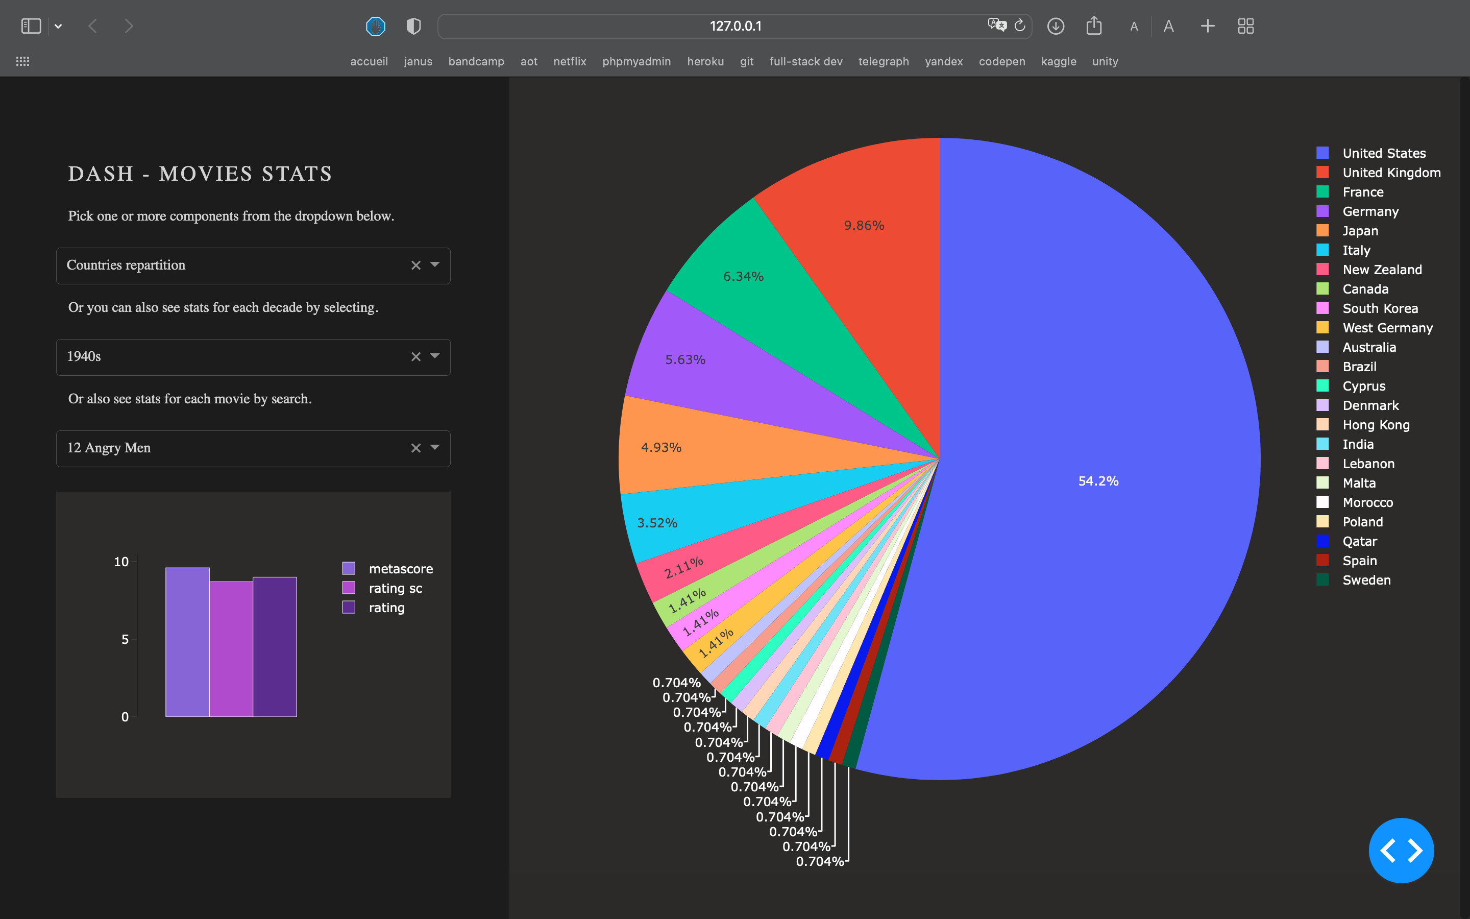Image resolution: width=1470 pixels, height=919 pixels.
Task: Clear the 1940s selection with X
Action: click(415, 357)
